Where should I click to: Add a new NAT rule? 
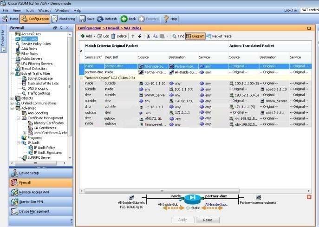click(86, 36)
